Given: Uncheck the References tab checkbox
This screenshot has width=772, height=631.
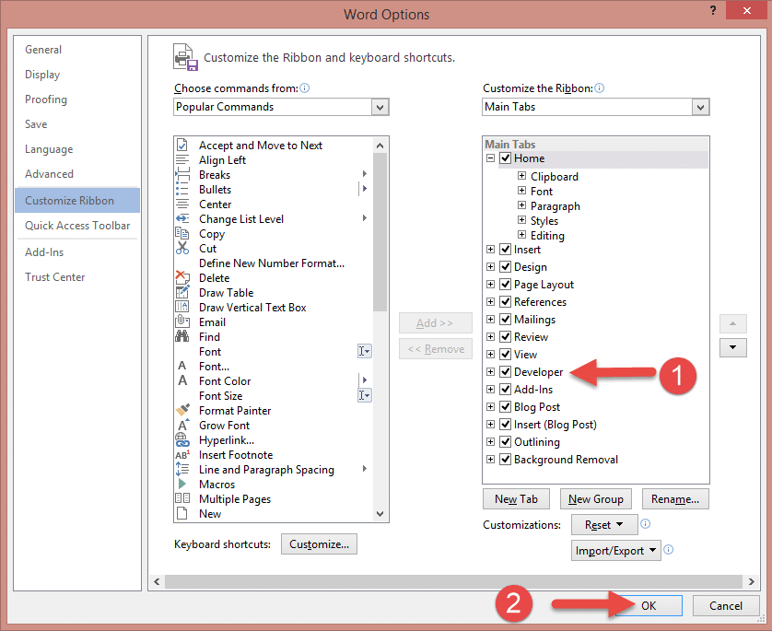Looking at the screenshot, I should 505,302.
